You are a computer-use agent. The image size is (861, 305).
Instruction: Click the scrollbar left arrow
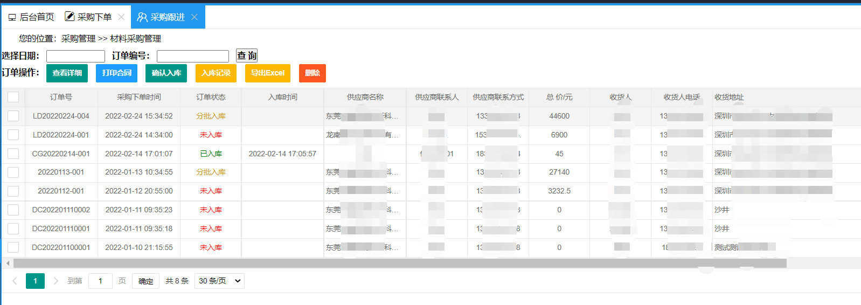[x=8, y=264]
